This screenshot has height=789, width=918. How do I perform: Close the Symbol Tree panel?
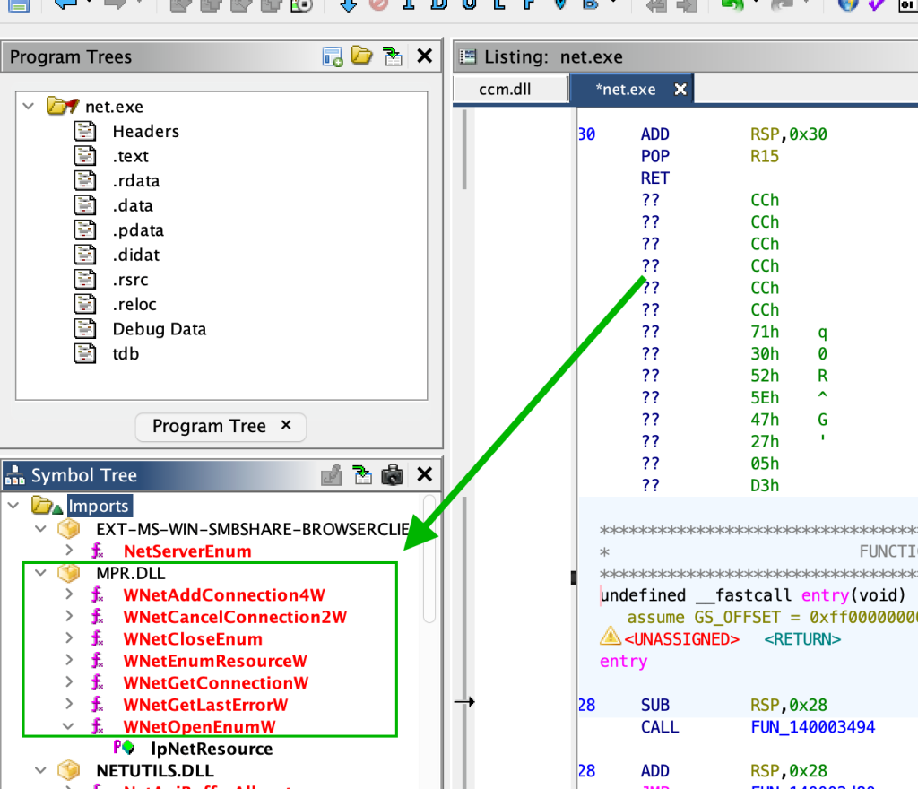pos(425,475)
